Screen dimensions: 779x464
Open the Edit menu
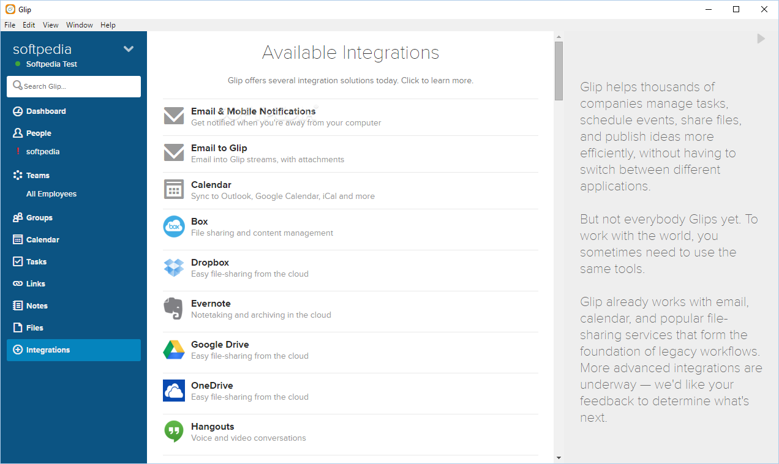click(29, 25)
